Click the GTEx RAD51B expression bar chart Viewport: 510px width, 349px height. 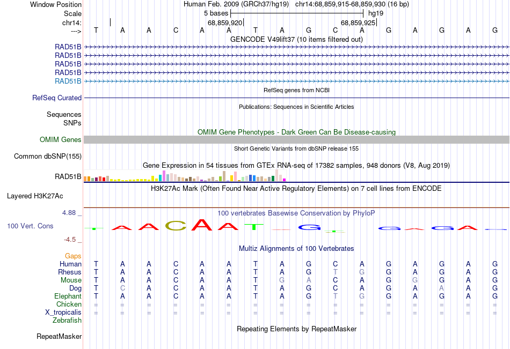pyautogui.click(x=185, y=176)
